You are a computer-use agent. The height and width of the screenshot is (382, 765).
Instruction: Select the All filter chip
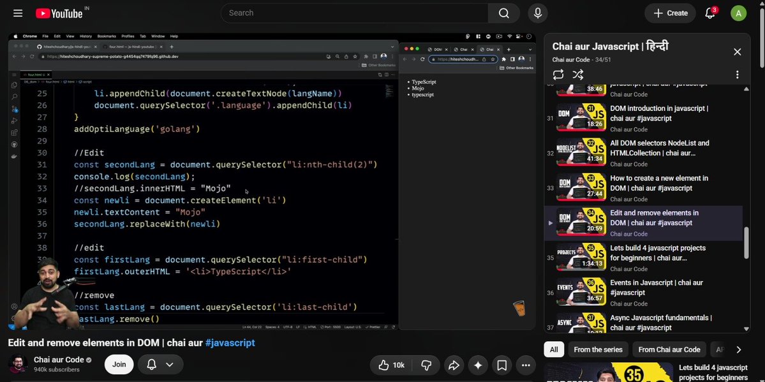pos(554,349)
